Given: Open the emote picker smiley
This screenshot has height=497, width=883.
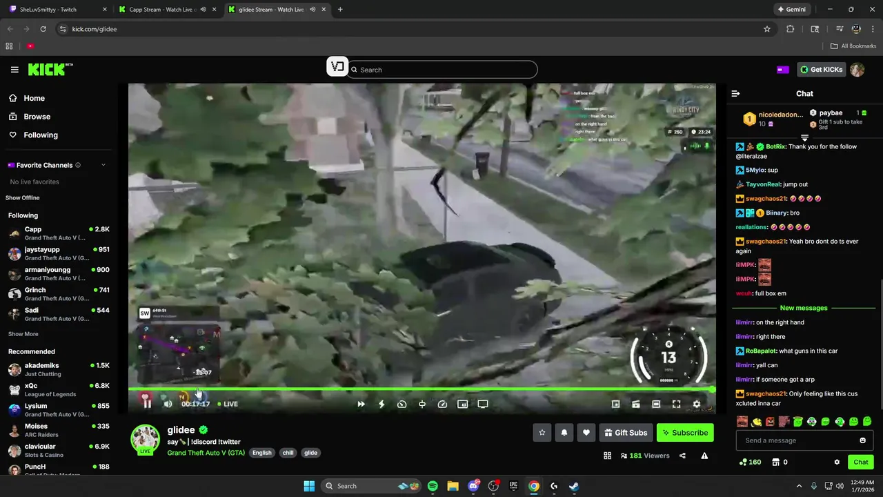Looking at the screenshot, I should pos(862,440).
